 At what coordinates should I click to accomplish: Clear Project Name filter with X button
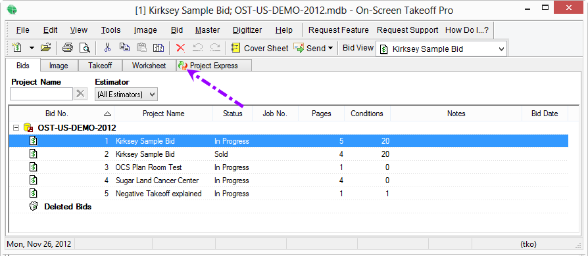coord(80,94)
